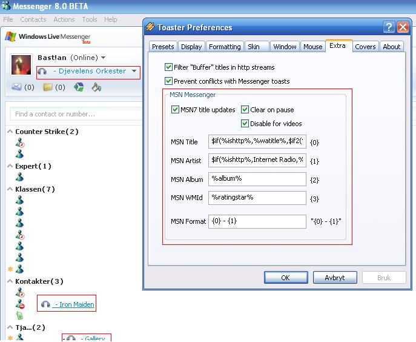The image size is (416, 342).
Task: Click the headphones icon beside Iron Maiden
Action: click(x=45, y=304)
